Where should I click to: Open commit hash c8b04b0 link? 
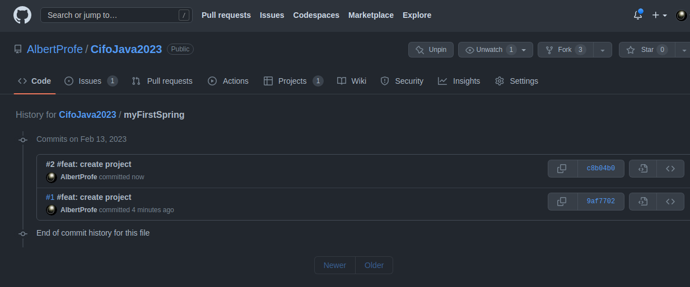[x=601, y=169]
